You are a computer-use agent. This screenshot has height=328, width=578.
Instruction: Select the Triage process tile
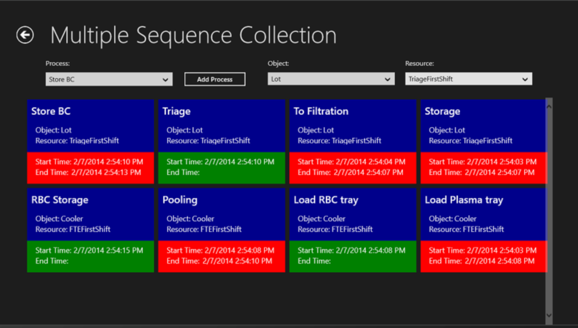coord(221,126)
